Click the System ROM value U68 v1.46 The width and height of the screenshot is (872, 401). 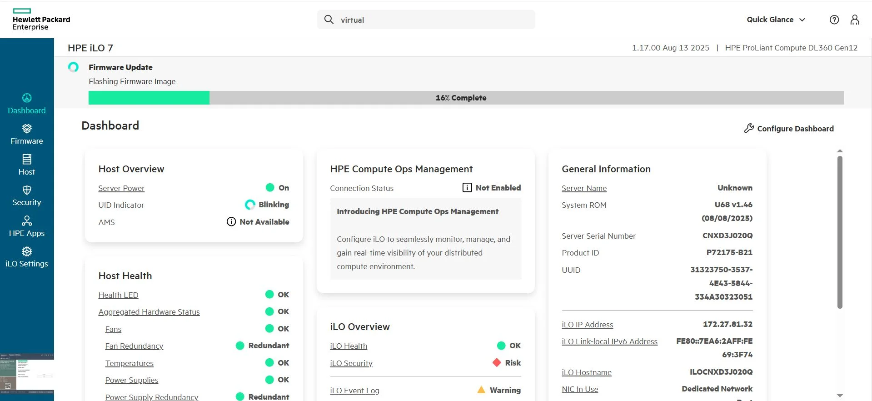pyautogui.click(x=733, y=205)
